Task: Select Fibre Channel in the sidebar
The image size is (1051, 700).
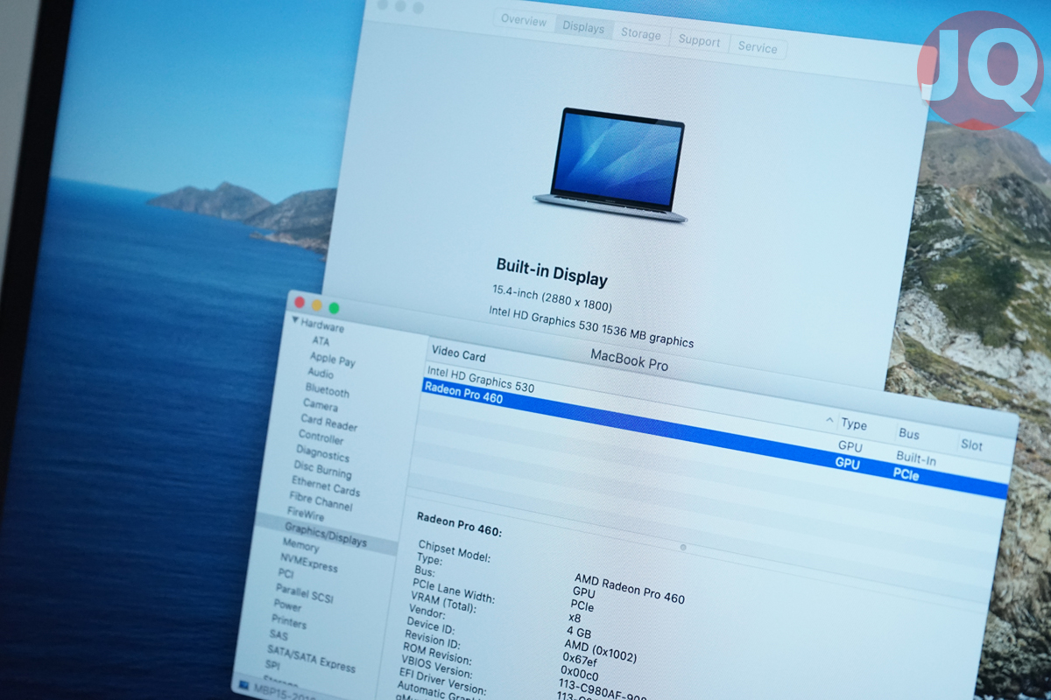Action: [x=321, y=501]
